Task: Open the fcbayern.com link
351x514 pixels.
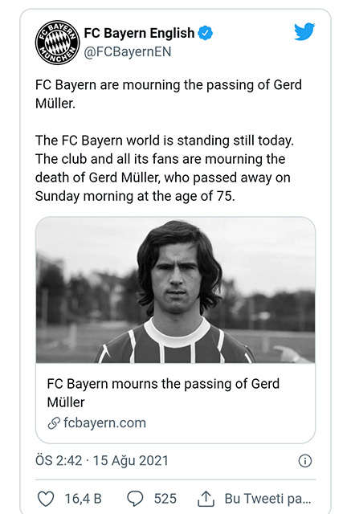Action: click(x=104, y=423)
